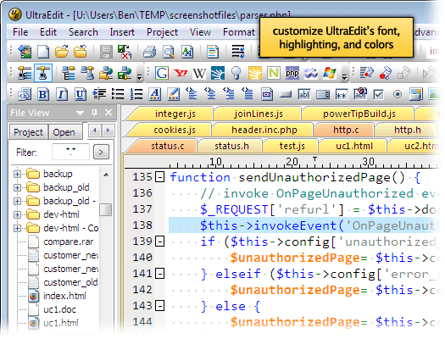Click the lightbulb icon in web toolbar
This screenshot has height=339, width=445.
tap(236, 73)
